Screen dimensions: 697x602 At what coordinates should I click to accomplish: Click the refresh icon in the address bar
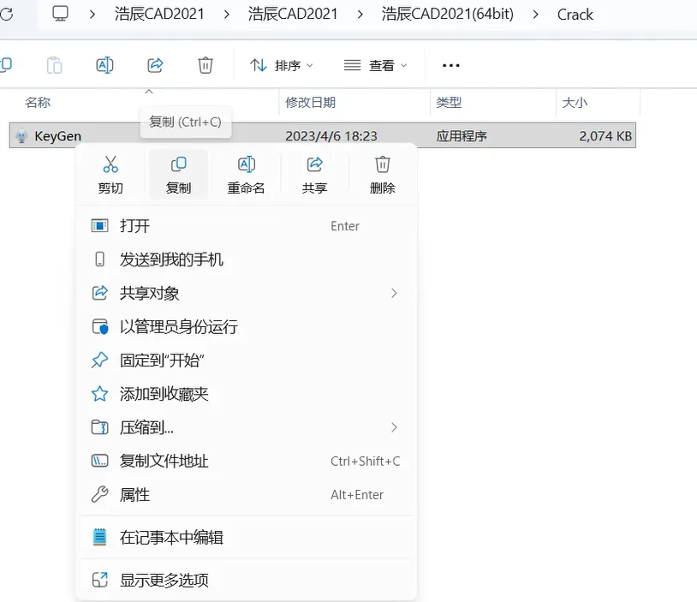[x=6, y=14]
